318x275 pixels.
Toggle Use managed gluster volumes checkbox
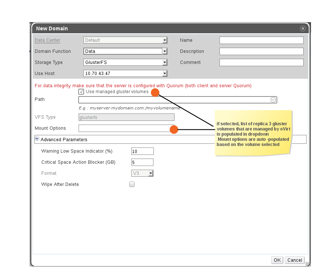pos(81,92)
